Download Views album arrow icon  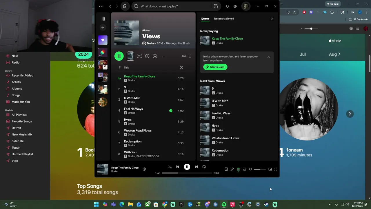point(155,56)
